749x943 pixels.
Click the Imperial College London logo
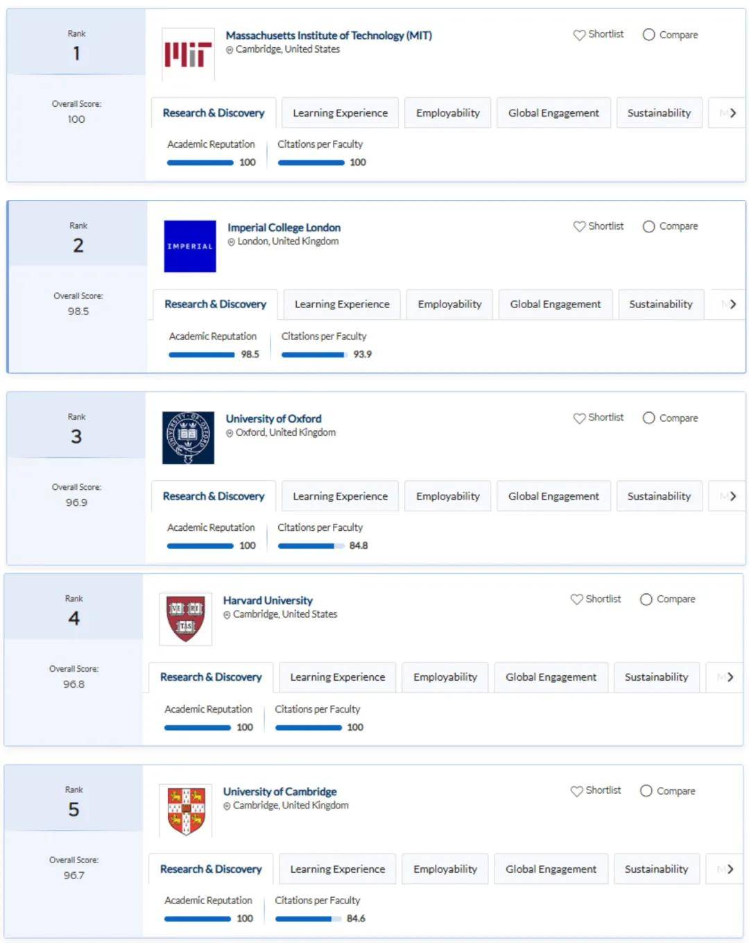[x=189, y=246]
